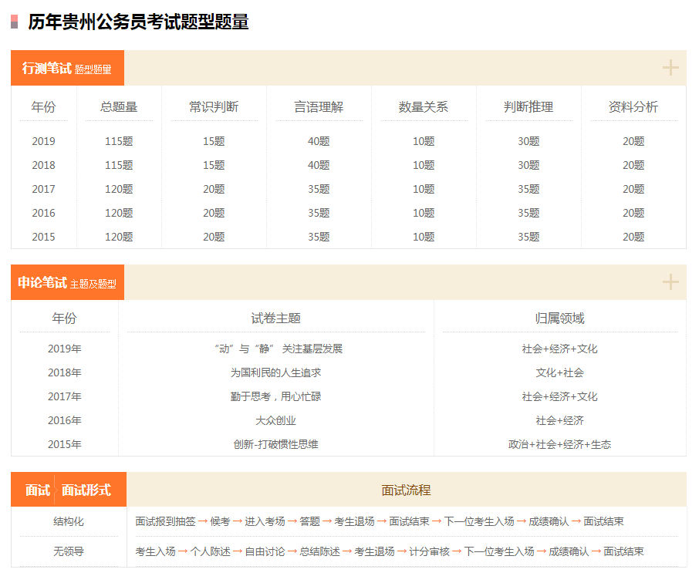Select the 2015年 row in the 申论 table
This screenshot has width=699, height=583.
(x=66, y=444)
